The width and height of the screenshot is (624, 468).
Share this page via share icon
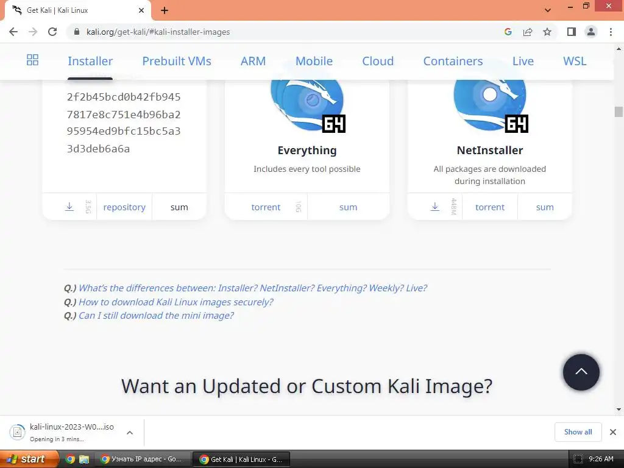click(x=528, y=32)
